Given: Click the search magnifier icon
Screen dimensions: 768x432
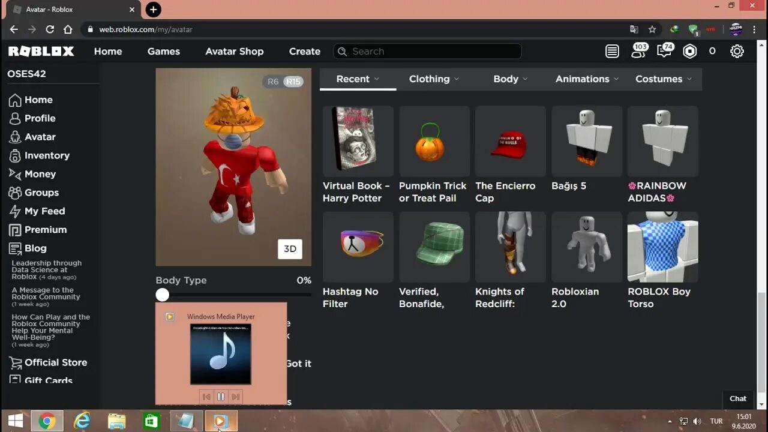Looking at the screenshot, I should pos(343,52).
